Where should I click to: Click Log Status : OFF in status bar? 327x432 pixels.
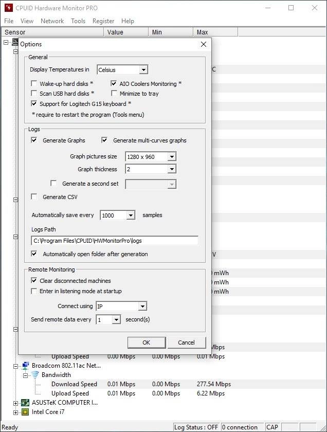tap(196, 427)
